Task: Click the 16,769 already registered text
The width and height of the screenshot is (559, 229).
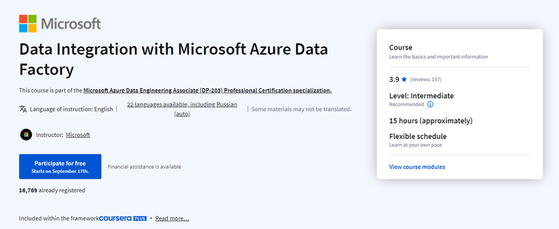Action: tap(52, 190)
